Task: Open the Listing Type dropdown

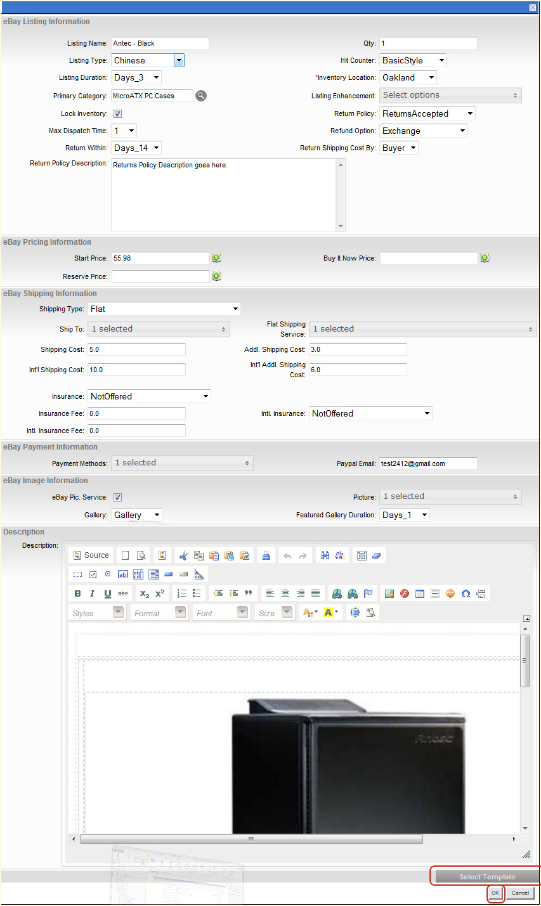Action: [x=148, y=60]
